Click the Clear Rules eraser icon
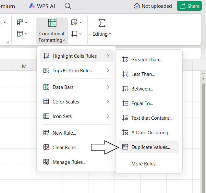The width and height of the screenshot is (206, 193). tap(46, 147)
